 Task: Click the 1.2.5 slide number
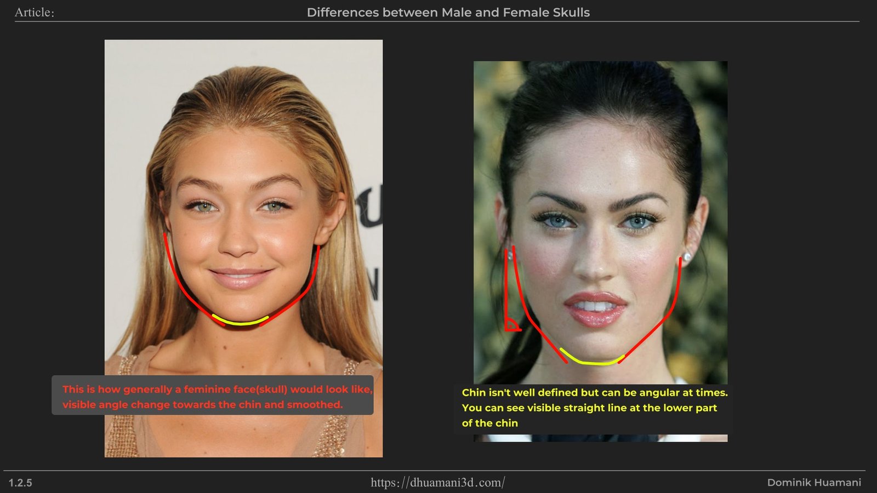pos(20,483)
